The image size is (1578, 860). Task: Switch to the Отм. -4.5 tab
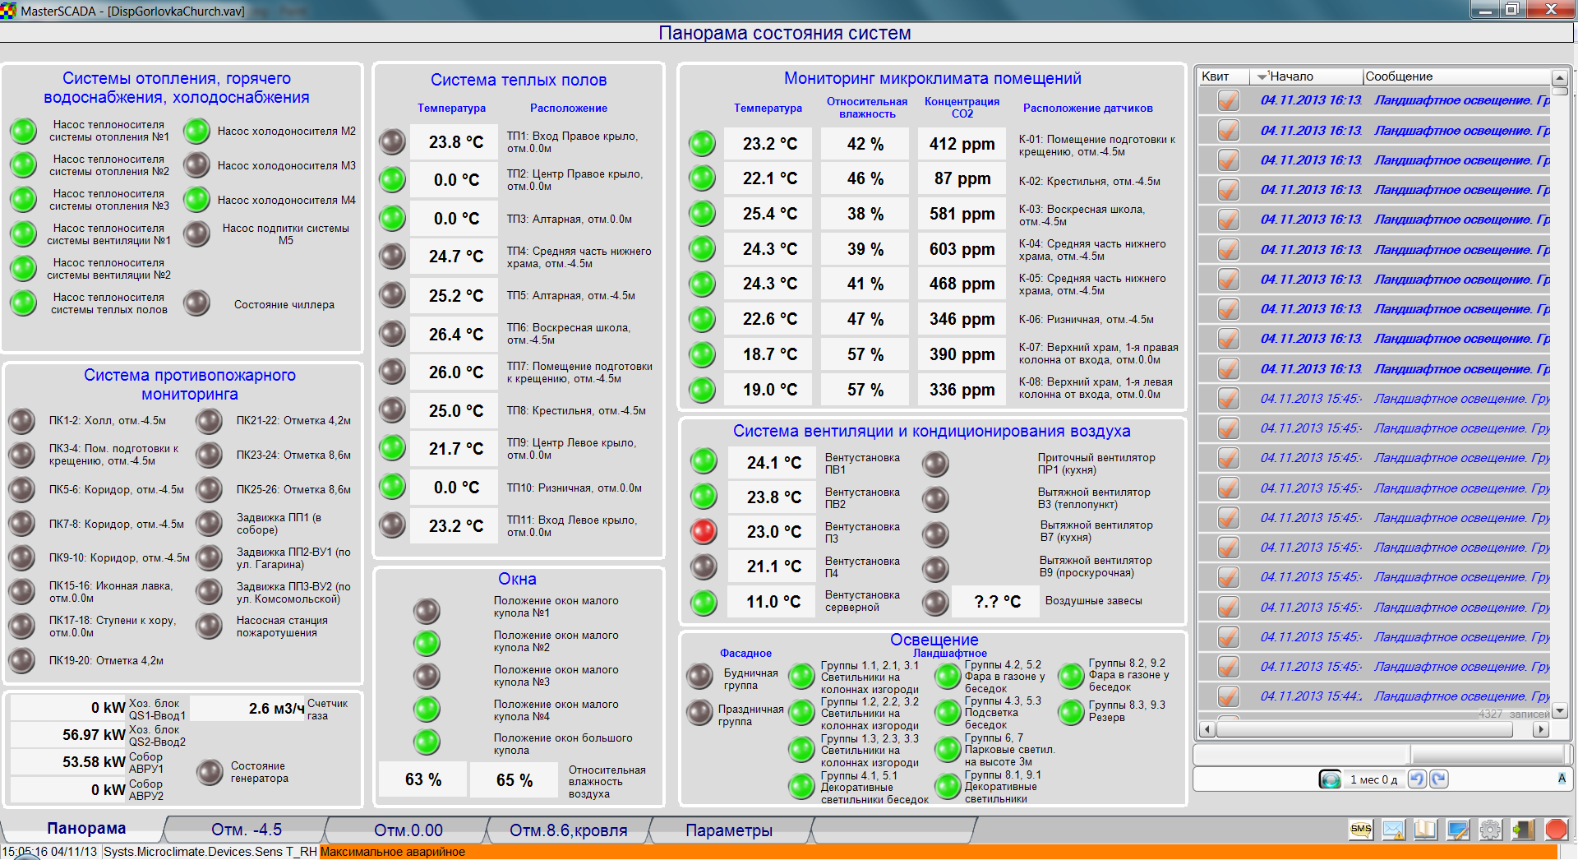pos(246,830)
